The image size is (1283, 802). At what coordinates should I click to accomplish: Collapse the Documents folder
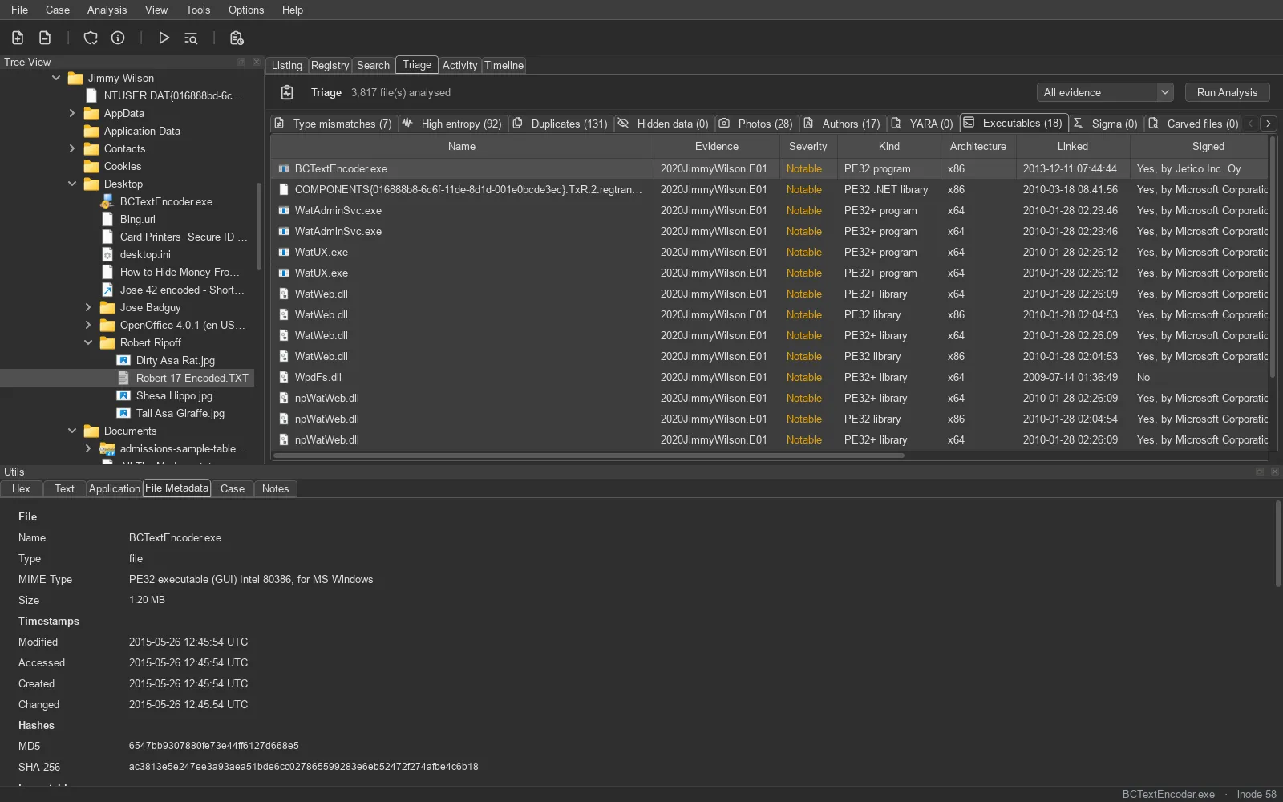[x=72, y=431]
